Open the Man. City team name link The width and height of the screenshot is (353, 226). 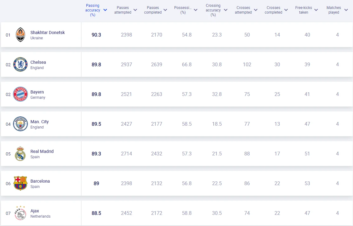[39, 122]
